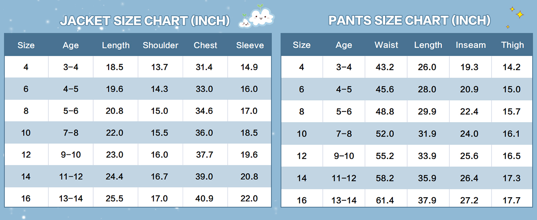Click the jacket length value 24.4
Image resolution: width=537 pixels, height=220 pixels.
pos(114,177)
